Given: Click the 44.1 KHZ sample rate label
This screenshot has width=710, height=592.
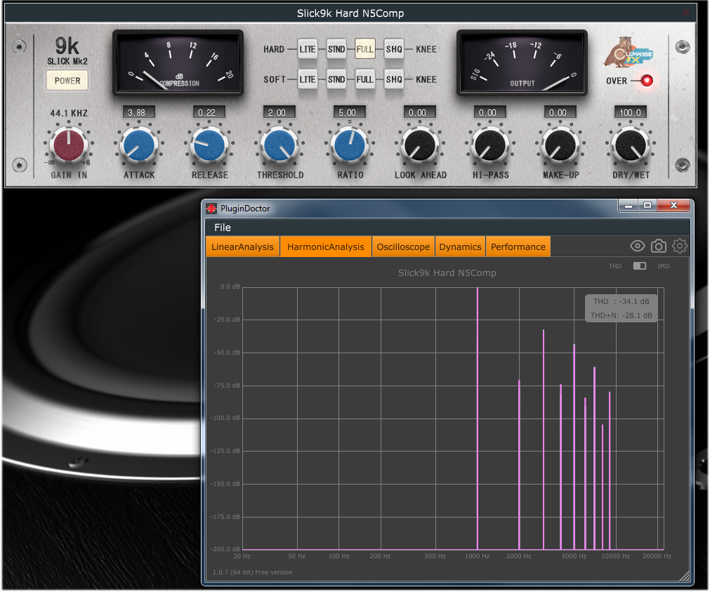Looking at the screenshot, I should point(69,113).
